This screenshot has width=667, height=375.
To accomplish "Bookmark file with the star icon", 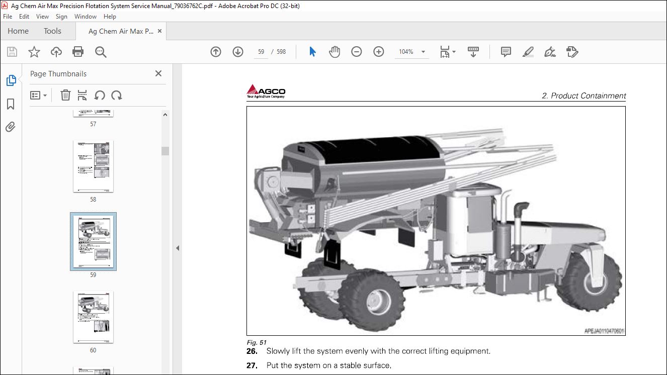I will click(34, 52).
